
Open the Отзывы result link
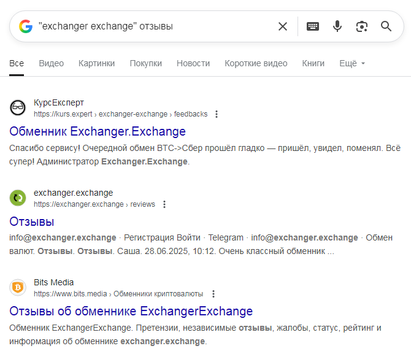32,221
